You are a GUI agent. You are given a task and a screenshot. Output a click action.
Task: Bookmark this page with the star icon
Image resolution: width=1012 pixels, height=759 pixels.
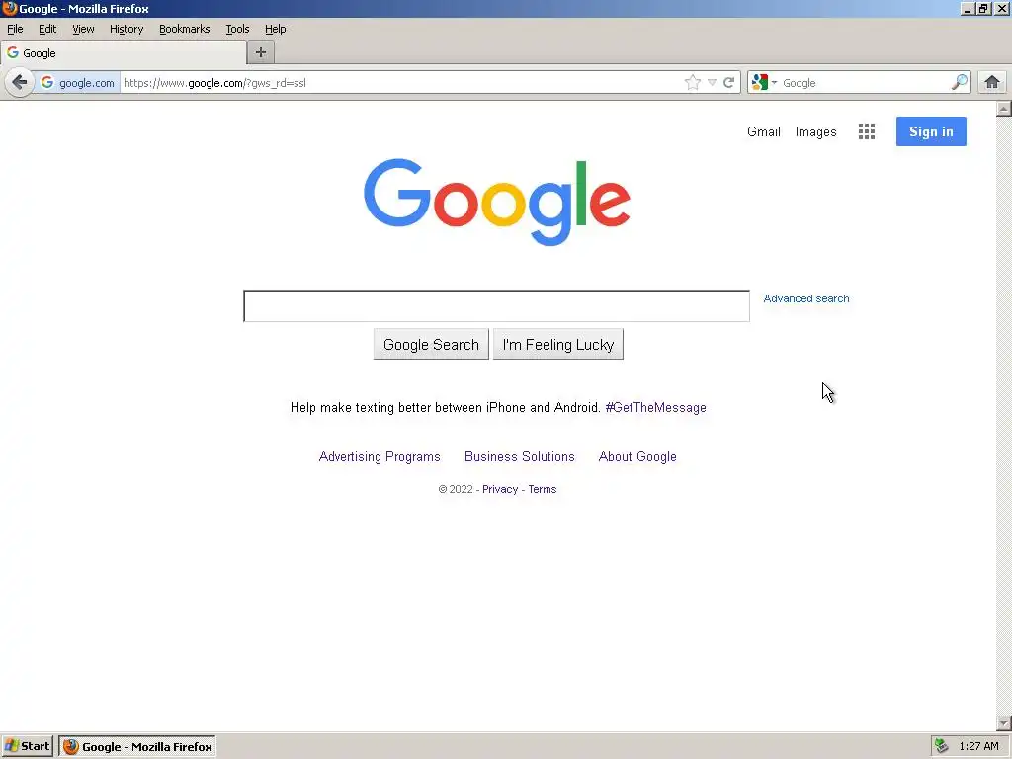[693, 83]
